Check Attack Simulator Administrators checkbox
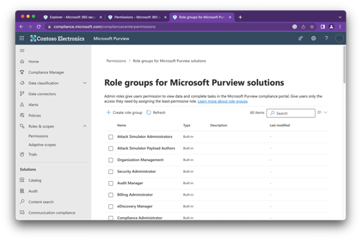This screenshot has height=241, width=362. pyautogui.click(x=111, y=137)
